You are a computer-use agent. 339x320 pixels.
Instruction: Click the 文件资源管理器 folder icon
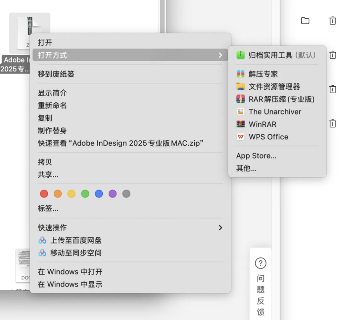tap(240, 86)
